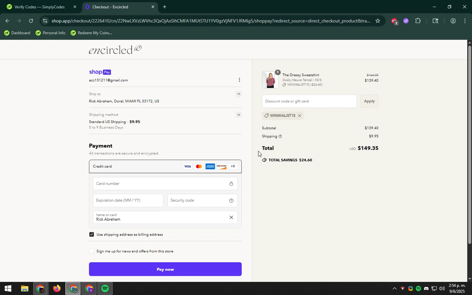Go back to the previous page

[x=7, y=21]
